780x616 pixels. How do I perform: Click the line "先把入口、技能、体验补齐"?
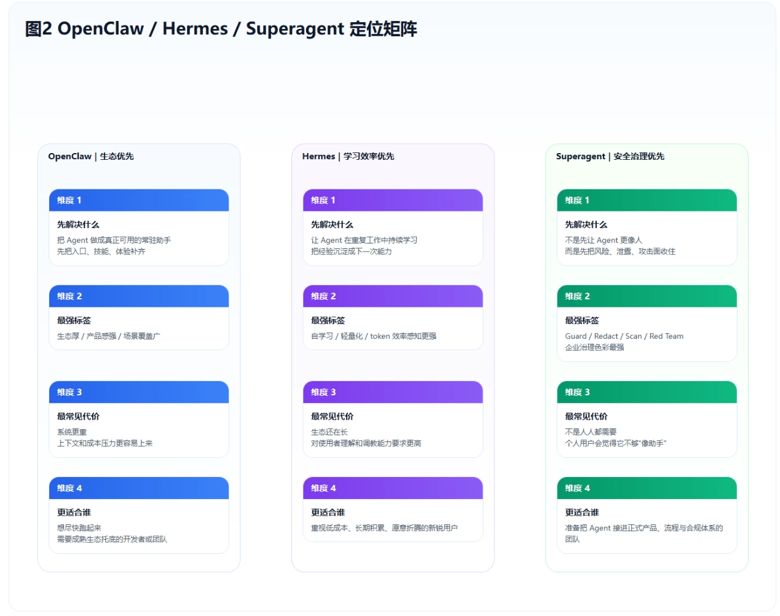point(101,251)
